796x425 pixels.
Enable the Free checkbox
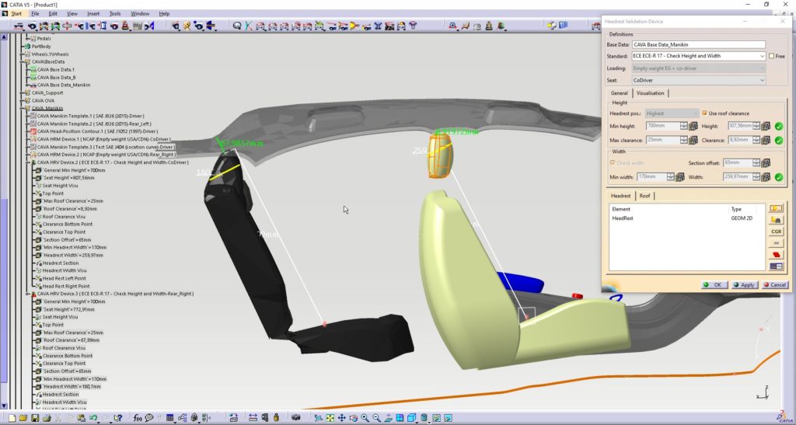(x=772, y=56)
